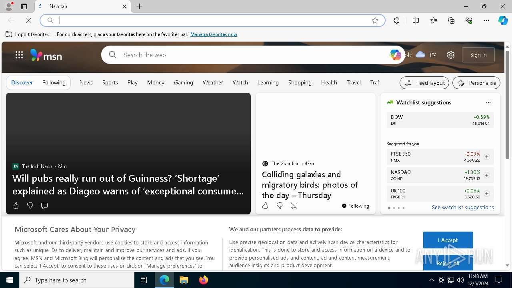Open the Favorites list icon
The image size is (512, 288).
[x=434, y=20]
